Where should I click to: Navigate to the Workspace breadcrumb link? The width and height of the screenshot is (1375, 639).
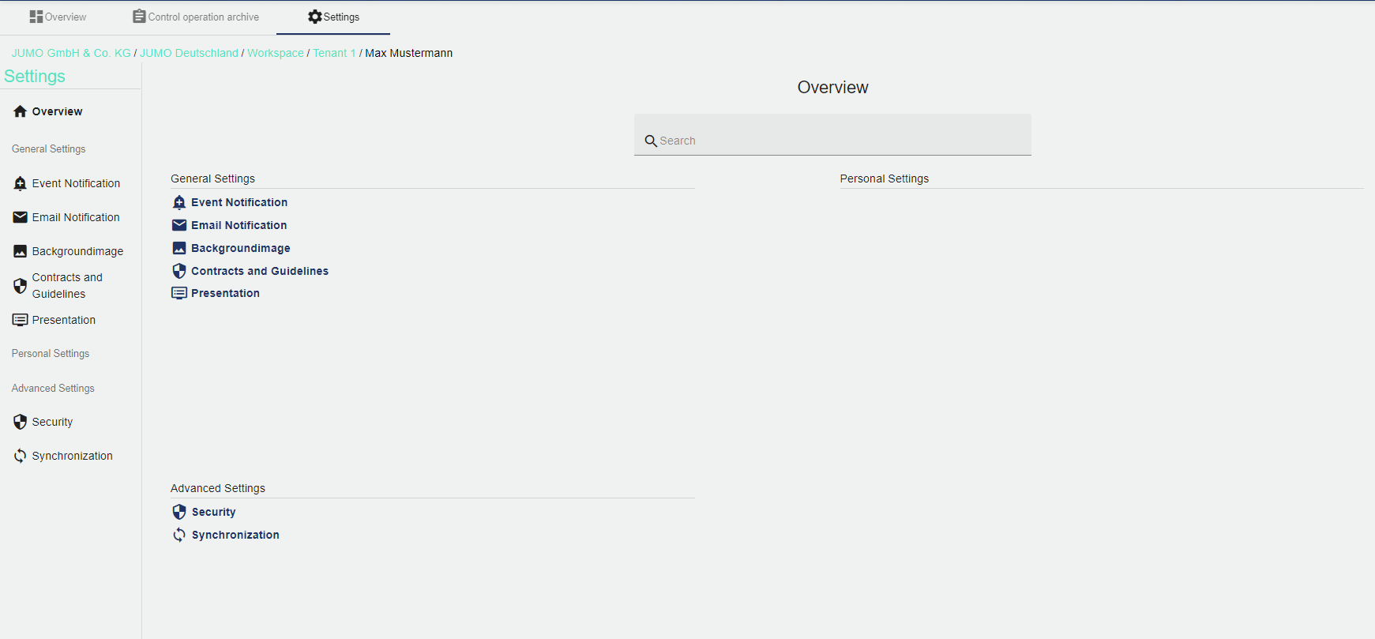pyautogui.click(x=276, y=53)
